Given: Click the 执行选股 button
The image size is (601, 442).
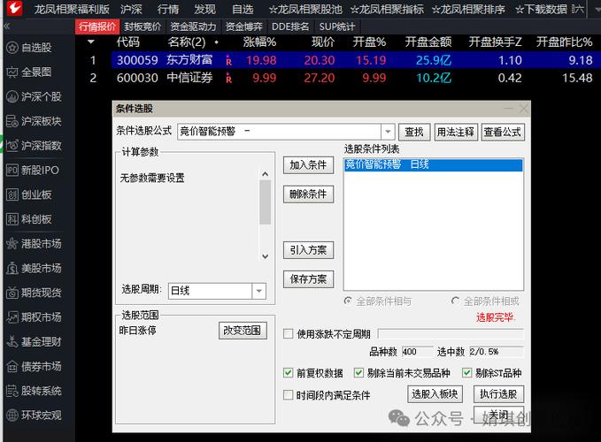Looking at the screenshot, I should pyautogui.click(x=498, y=393).
